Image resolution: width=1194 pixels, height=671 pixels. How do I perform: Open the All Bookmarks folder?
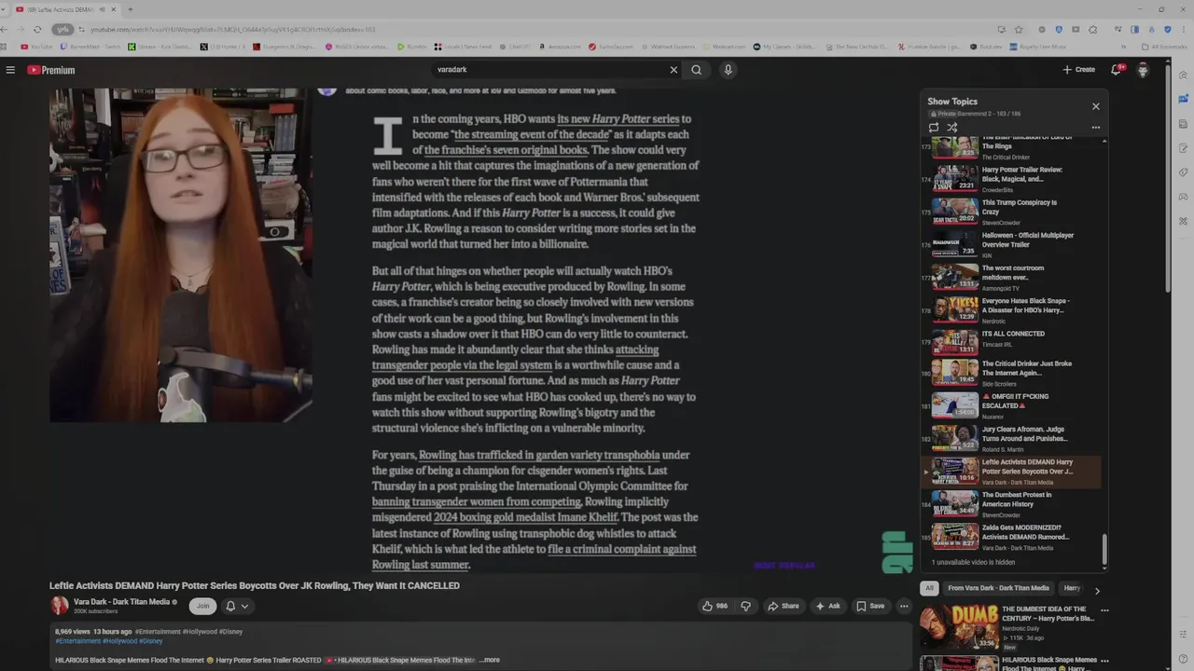[x=1164, y=47]
